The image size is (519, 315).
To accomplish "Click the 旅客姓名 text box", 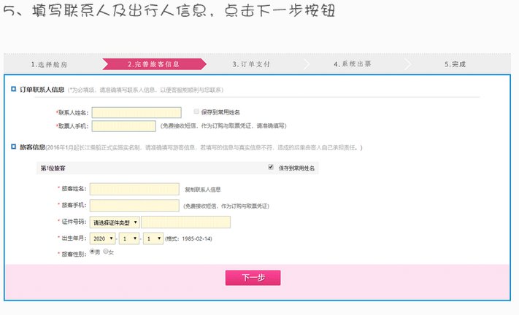I will [x=134, y=189].
